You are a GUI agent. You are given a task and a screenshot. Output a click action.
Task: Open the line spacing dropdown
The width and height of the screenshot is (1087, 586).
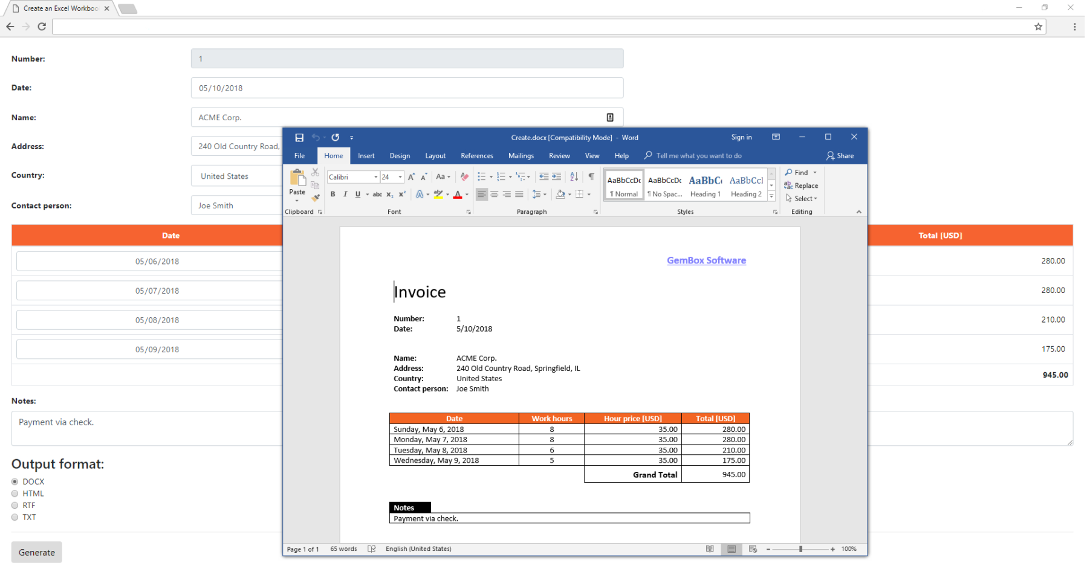click(539, 194)
